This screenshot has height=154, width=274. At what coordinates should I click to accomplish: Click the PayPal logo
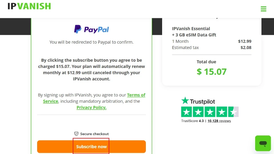pyautogui.click(x=91, y=29)
